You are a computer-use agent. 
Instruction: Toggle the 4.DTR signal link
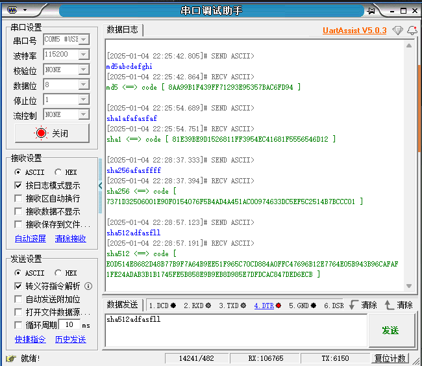point(264,306)
